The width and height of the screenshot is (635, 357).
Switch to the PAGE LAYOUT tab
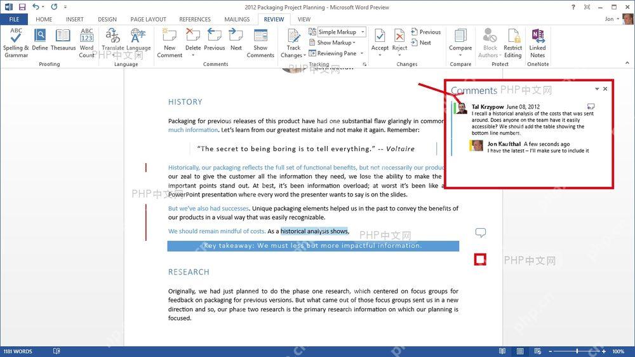[148, 19]
